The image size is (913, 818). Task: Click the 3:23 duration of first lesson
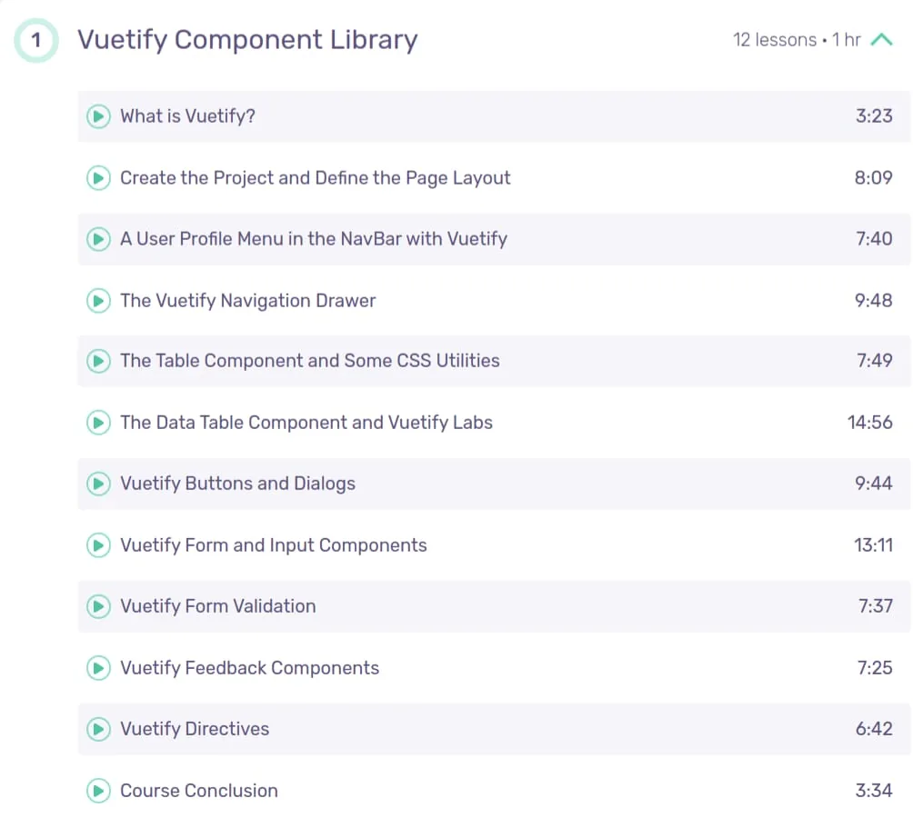pyautogui.click(x=874, y=116)
